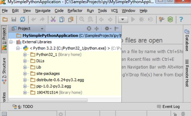The image size is (191, 116).
Task: Open the View menu
Action: pos(27,11)
